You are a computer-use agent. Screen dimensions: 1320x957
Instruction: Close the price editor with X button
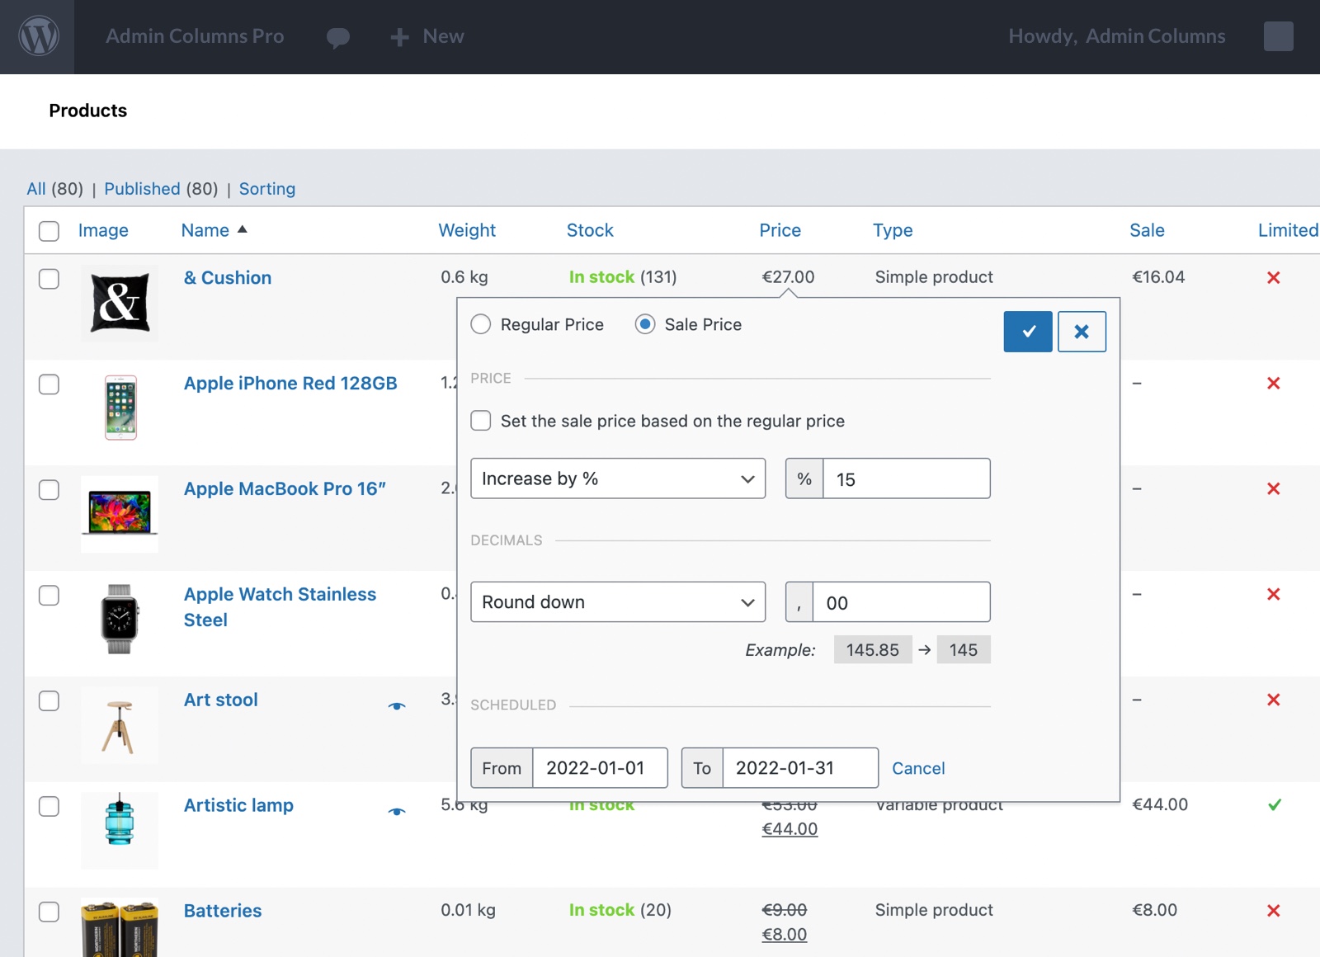click(x=1082, y=332)
